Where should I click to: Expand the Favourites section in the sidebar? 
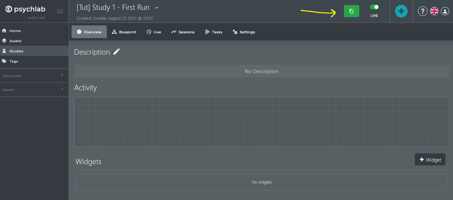(x=62, y=75)
